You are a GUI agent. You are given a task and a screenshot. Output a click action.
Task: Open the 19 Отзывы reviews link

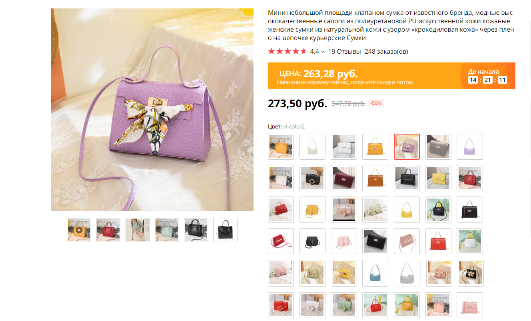point(344,51)
